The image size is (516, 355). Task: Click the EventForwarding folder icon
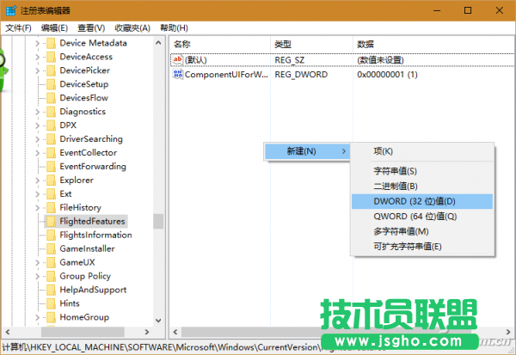[x=51, y=167]
